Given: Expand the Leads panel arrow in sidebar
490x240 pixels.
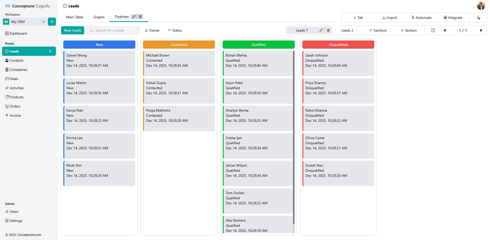Looking at the screenshot, I should pos(50,51).
